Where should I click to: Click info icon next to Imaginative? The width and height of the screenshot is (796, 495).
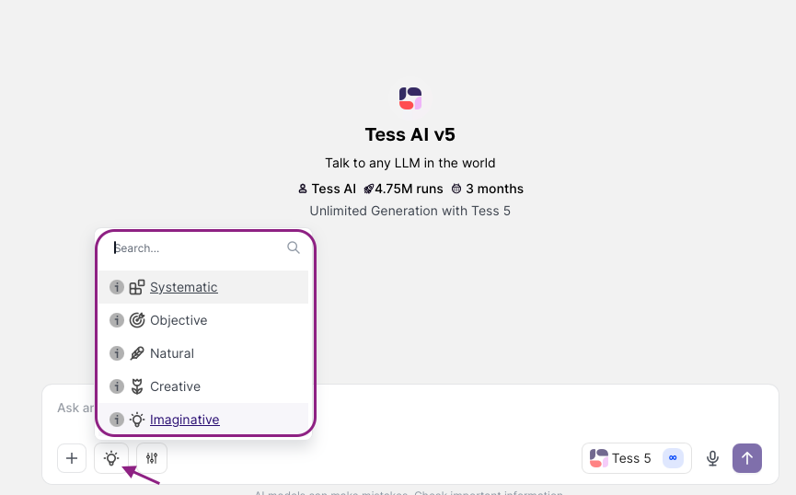click(117, 420)
